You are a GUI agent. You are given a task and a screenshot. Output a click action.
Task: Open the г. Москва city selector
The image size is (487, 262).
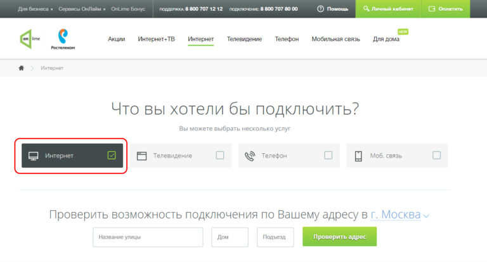pos(399,215)
